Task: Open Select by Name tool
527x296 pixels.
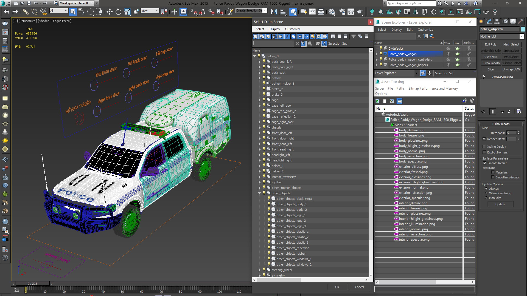Action: point(82,12)
